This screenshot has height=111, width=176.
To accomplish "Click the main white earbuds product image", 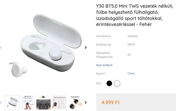I will (x=45, y=46).
